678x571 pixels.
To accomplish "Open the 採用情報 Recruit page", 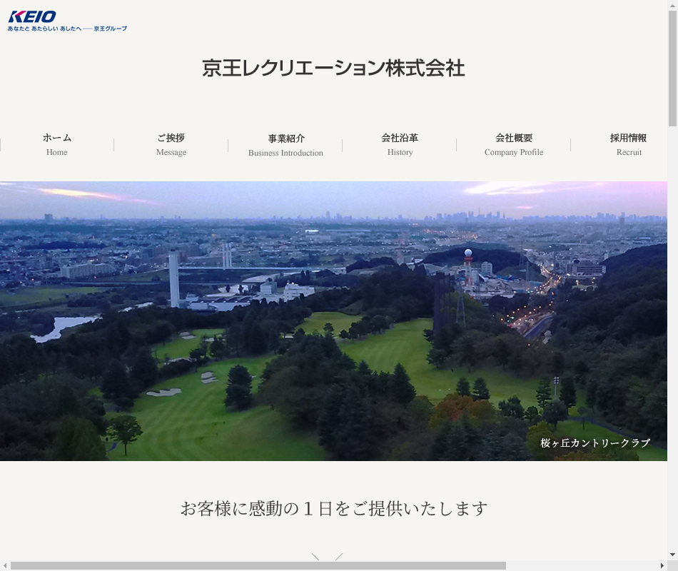I will click(628, 144).
